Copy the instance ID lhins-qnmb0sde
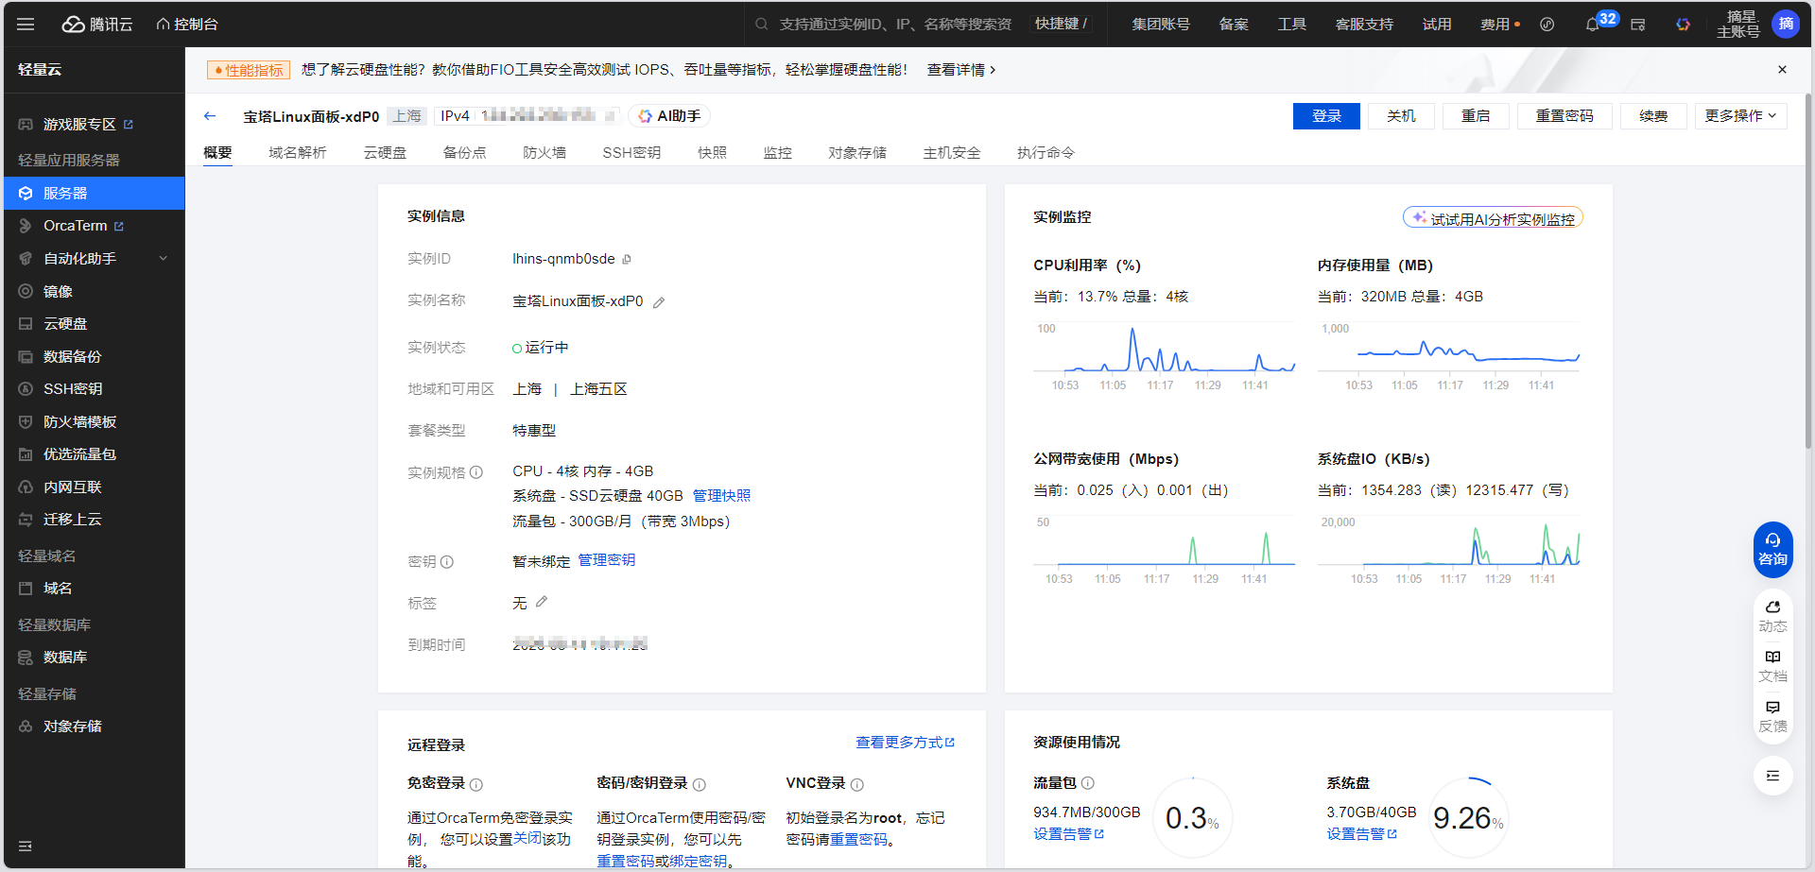 click(627, 260)
